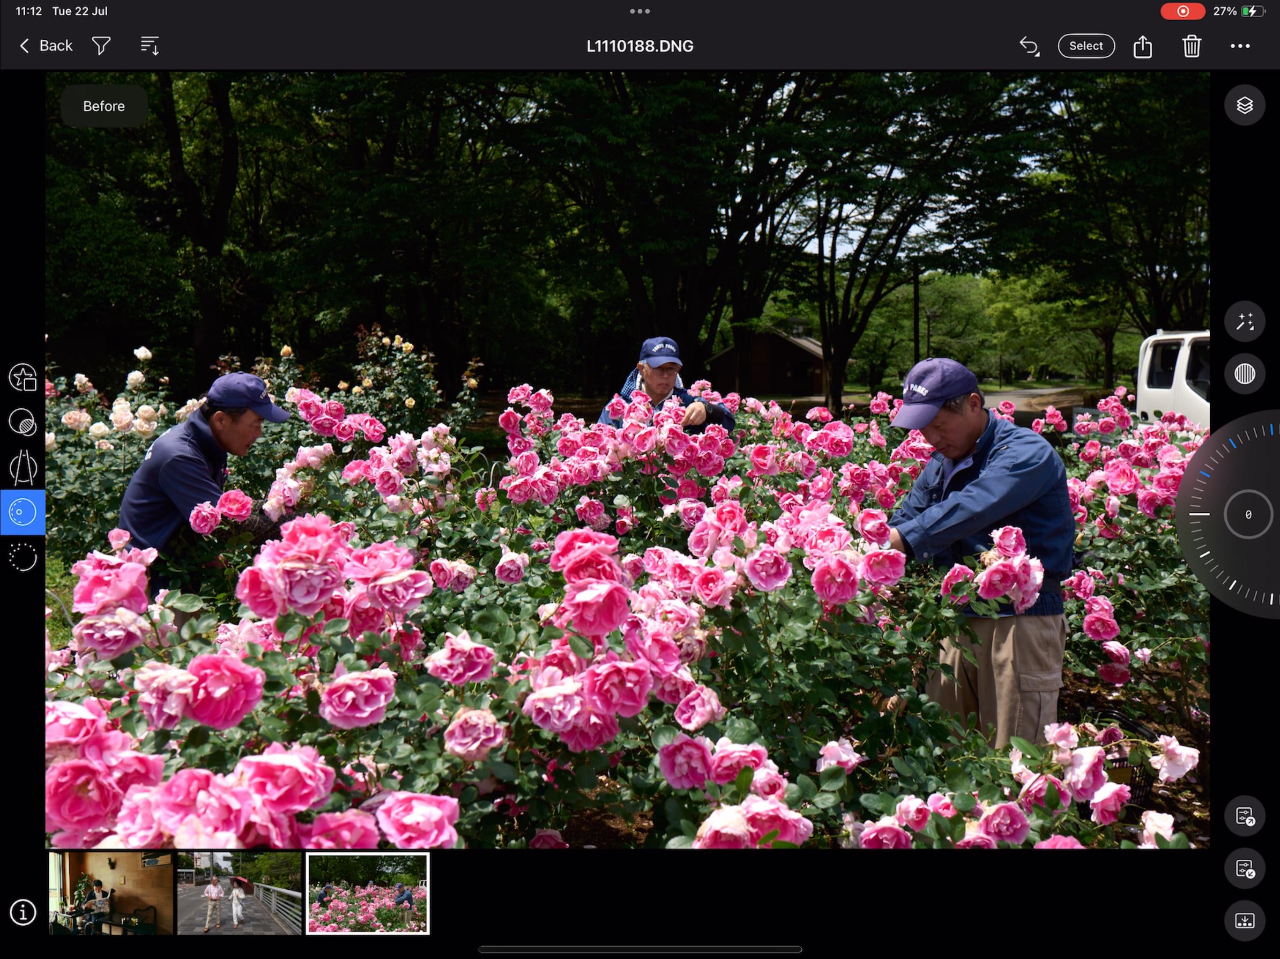
Task: Select the perspective geometry tool
Action: pyautogui.click(x=22, y=467)
